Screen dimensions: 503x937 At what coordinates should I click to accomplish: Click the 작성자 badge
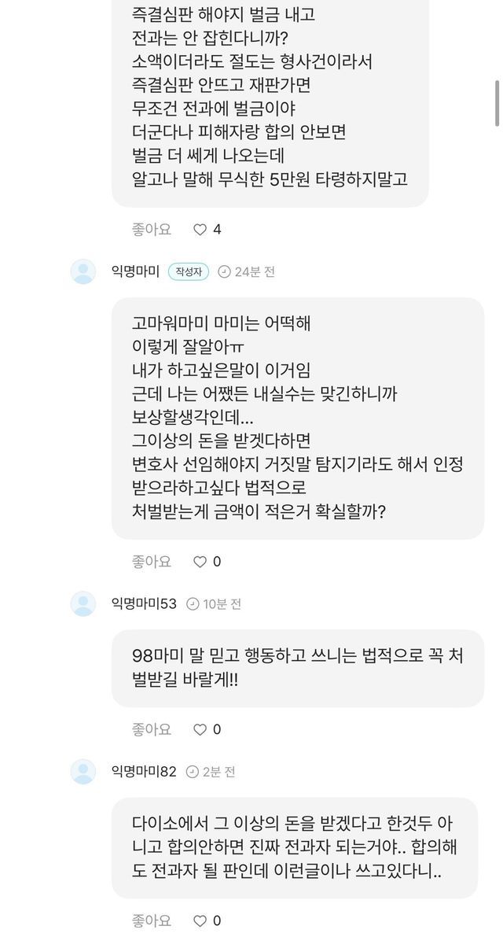pyautogui.click(x=189, y=272)
